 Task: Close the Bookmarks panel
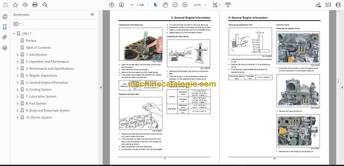[92, 15]
